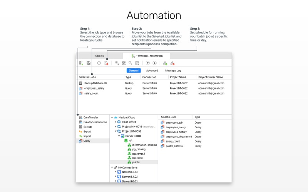The image size is (308, 192).
Task: Click the Save icon in toolbar
Action: (x=89, y=63)
